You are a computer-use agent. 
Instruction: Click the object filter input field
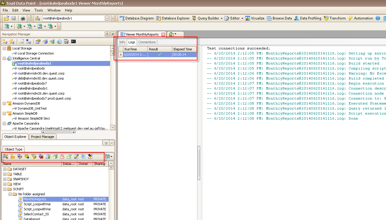coord(52,143)
